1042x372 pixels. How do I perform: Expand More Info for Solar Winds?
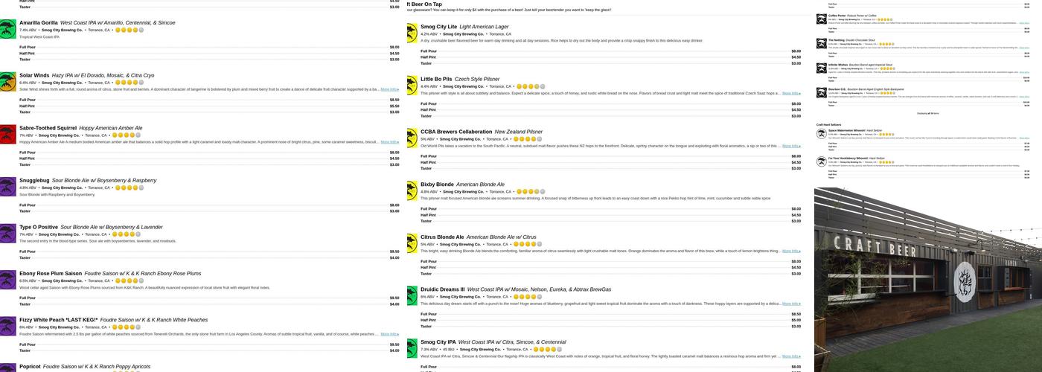[x=389, y=89]
